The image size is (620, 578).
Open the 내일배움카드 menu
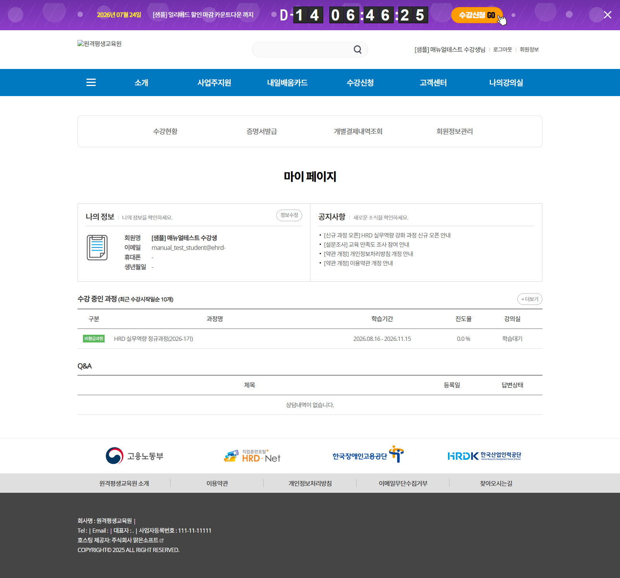tap(287, 83)
